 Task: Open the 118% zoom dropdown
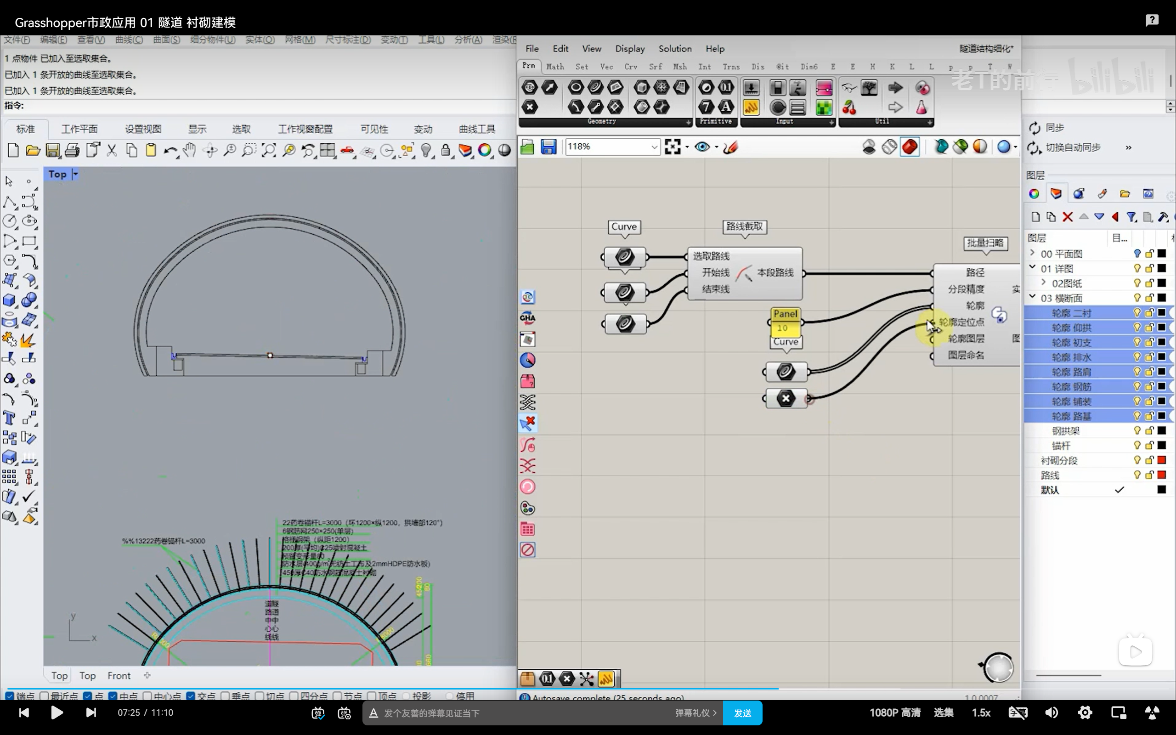pos(654,147)
